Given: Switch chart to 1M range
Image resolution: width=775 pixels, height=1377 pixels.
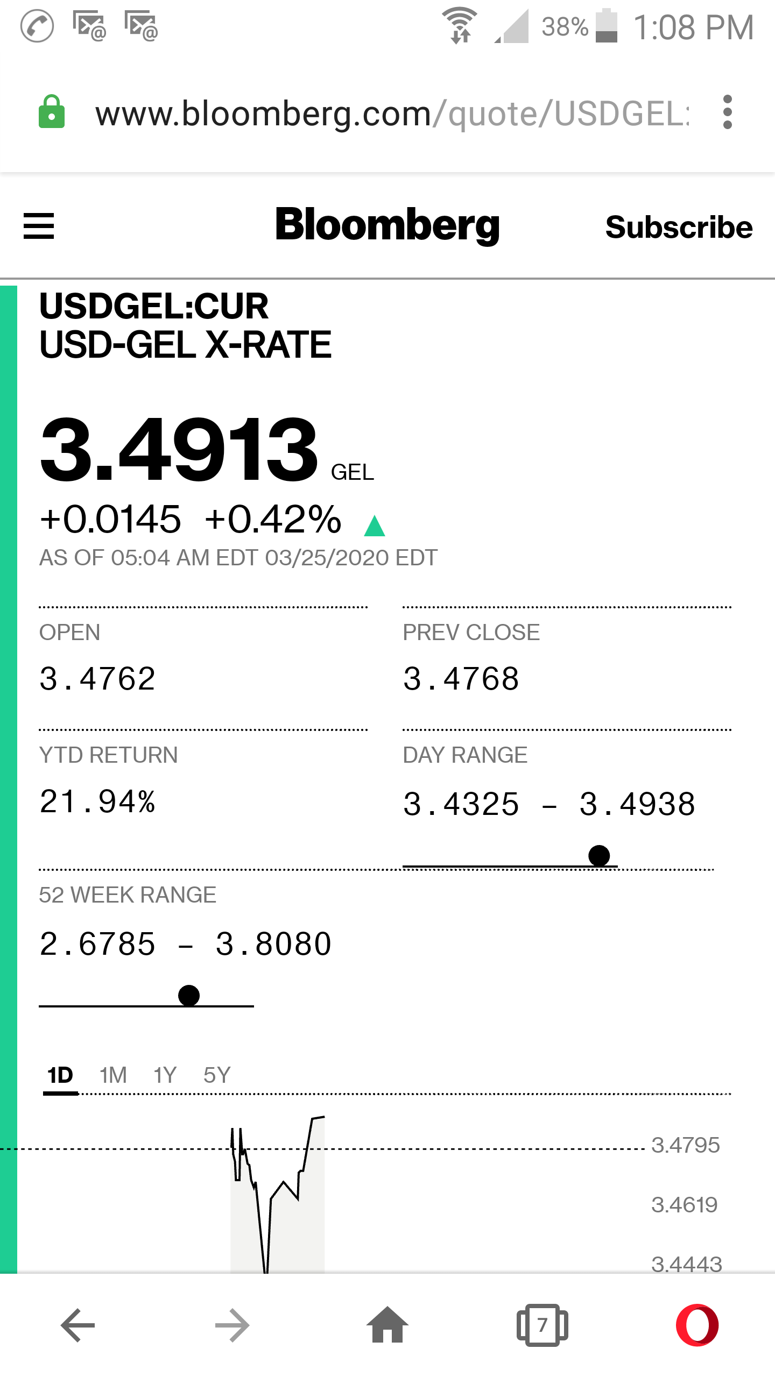Looking at the screenshot, I should coord(113,1076).
